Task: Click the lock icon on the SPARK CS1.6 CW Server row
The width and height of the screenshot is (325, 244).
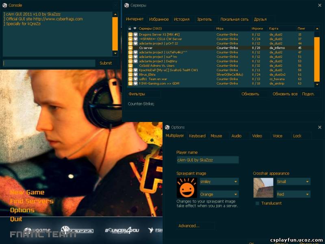Action: click(130, 39)
